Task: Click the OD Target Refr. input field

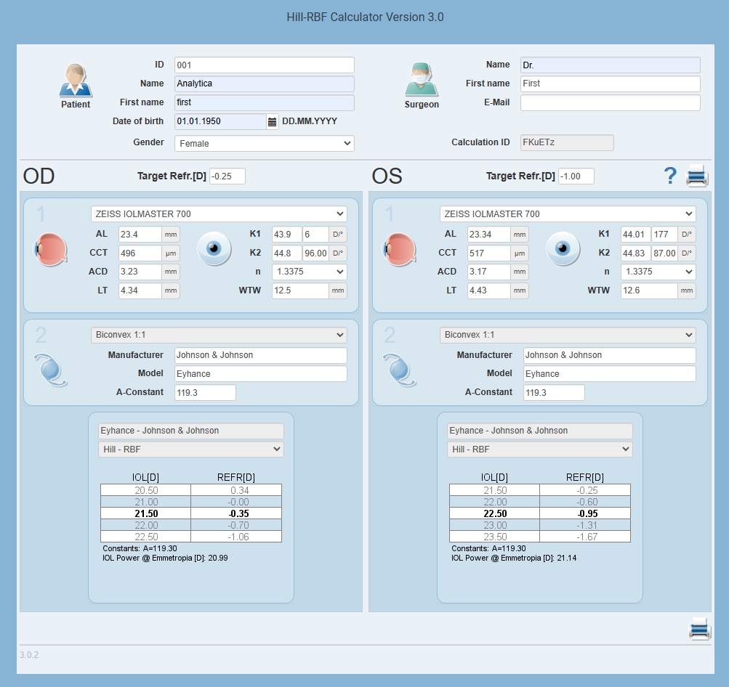Action: pyautogui.click(x=227, y=176)
